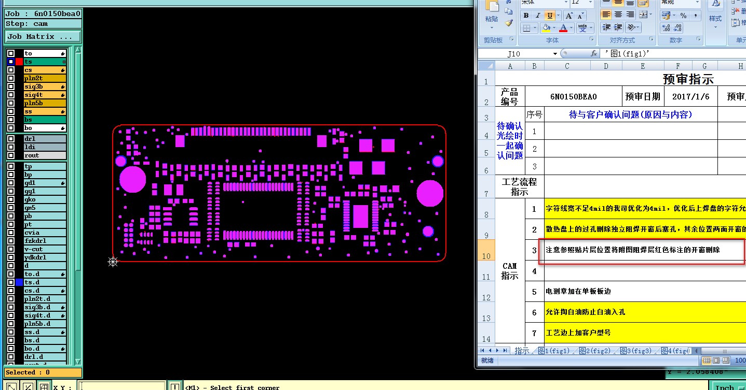This screenshot has height=390, width=746.
Task: Click the Excel formula bar content
Action: coord(673,53)
